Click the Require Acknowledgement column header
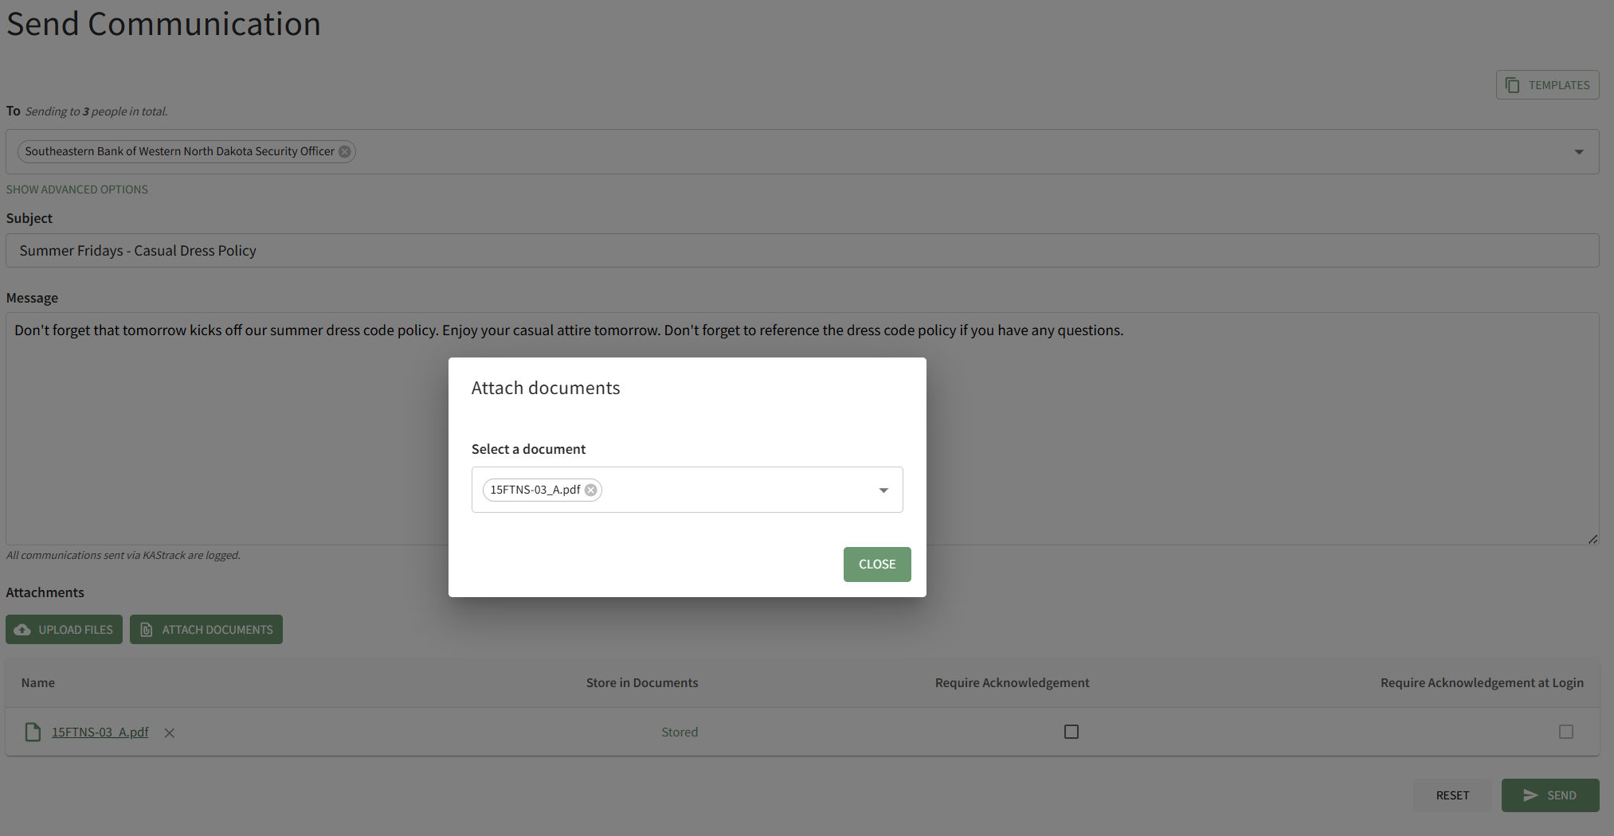 pos(1012,682)
